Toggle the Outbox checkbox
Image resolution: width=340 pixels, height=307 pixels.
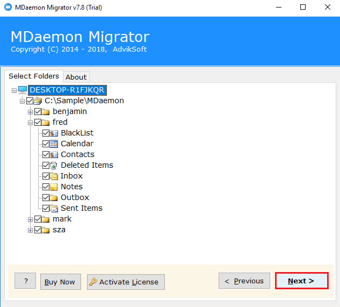point(46,197)
